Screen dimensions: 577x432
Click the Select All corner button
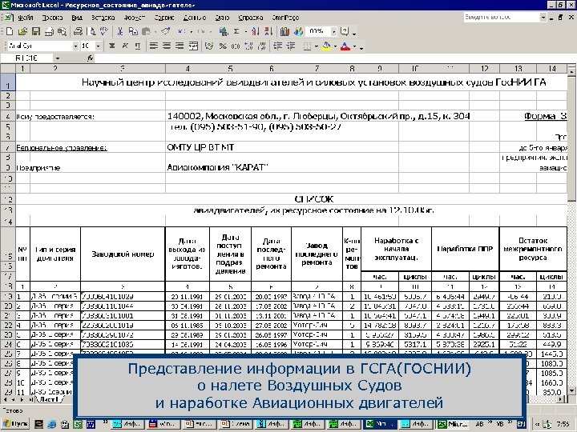tap(8, 68)
